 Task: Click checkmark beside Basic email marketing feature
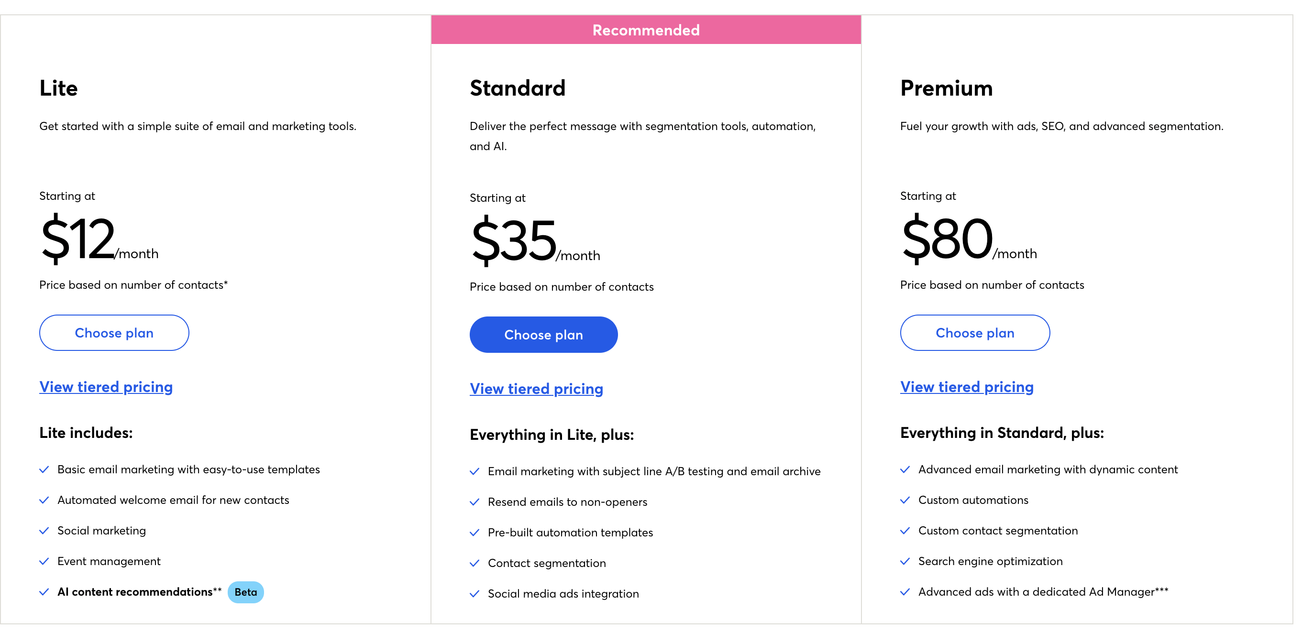(44, 470)
